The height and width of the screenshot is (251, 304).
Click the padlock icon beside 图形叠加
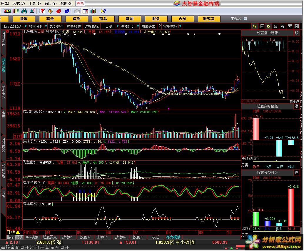[x=159, y=26]
